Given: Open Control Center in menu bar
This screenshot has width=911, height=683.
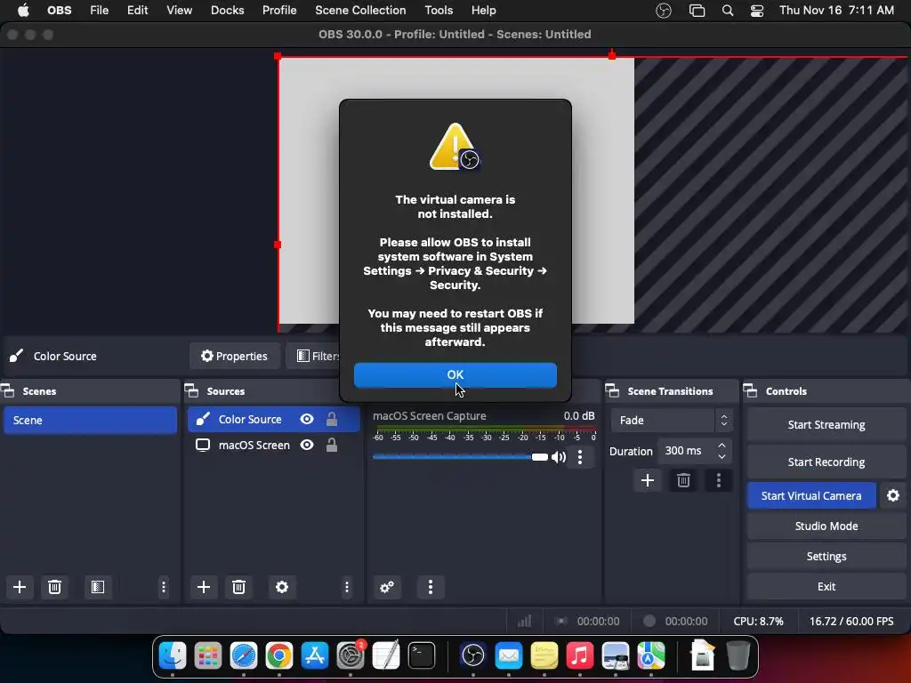Looking at the screenshot, I should [757, 11].
